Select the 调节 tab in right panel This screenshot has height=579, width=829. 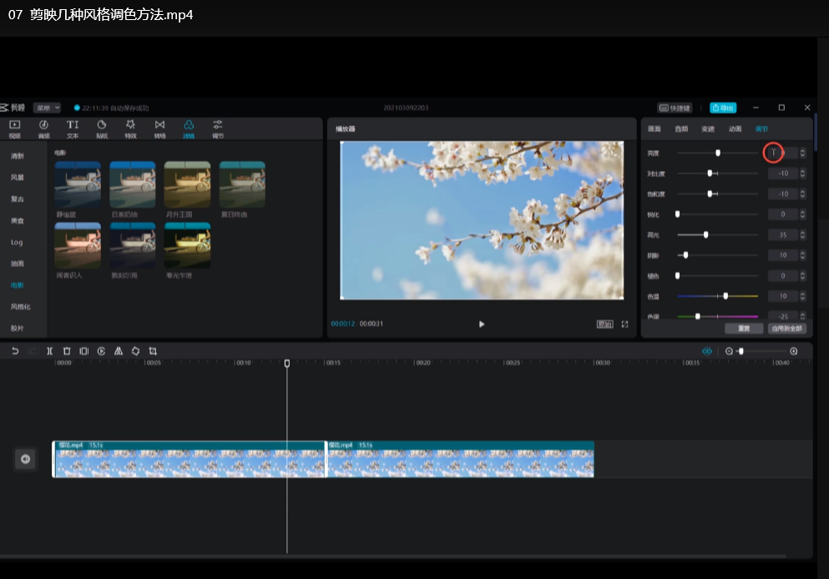point(761,129)
